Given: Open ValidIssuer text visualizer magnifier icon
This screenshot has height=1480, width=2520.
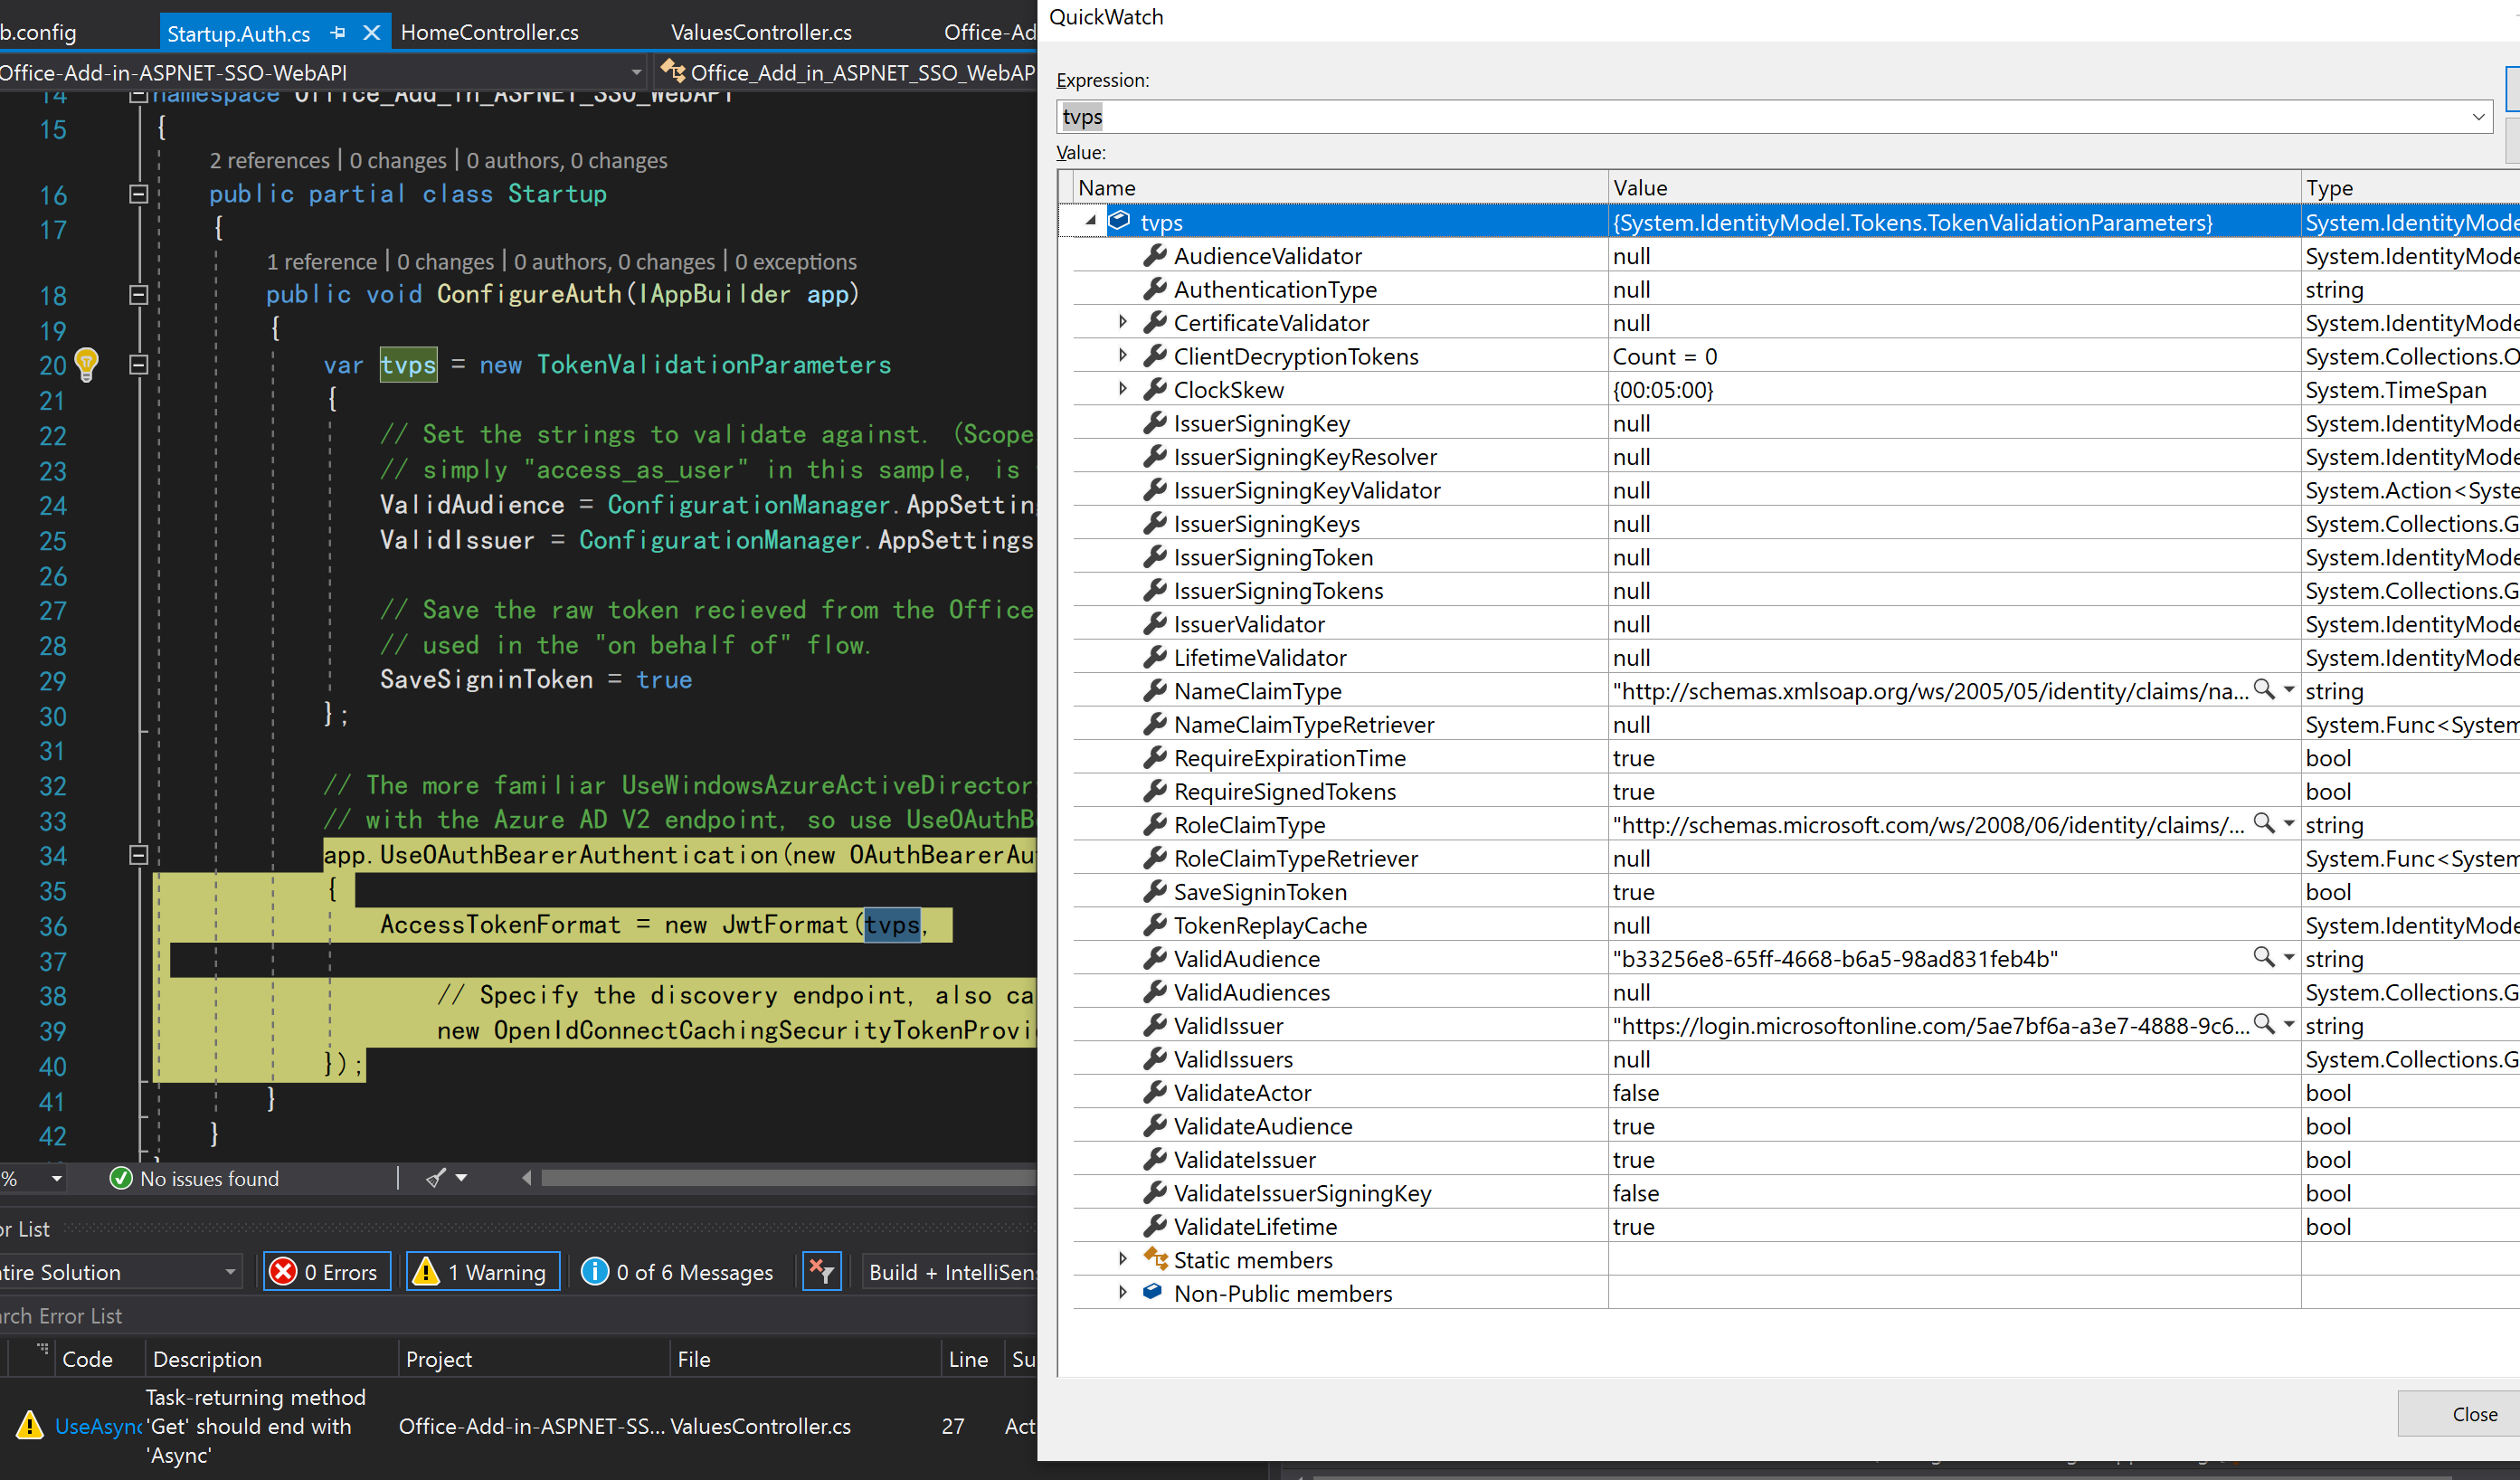Looking at the screenshot, I should [2263, 1024].
